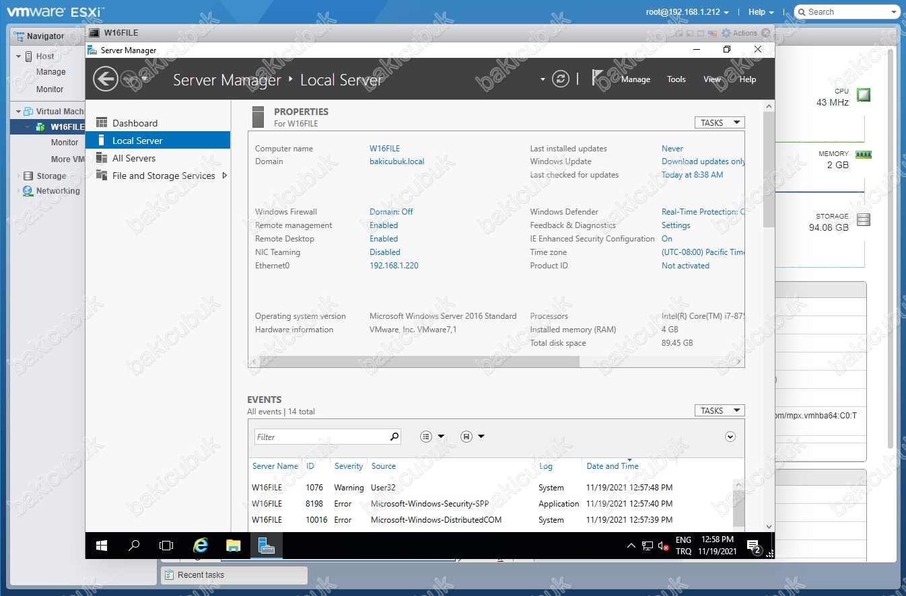Expand the Storage tree node

click(19, 176)
